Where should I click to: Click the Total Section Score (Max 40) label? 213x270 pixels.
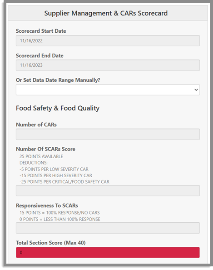(51, 243)
